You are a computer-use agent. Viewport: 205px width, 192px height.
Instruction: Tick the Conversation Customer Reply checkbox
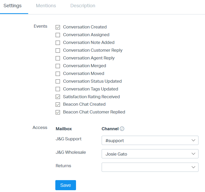point(58,50)
